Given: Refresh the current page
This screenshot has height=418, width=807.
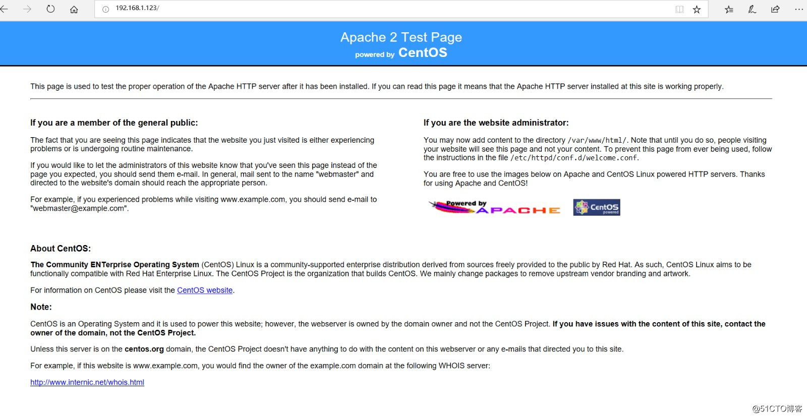Looking at the screenshot, I should point(50,9).
